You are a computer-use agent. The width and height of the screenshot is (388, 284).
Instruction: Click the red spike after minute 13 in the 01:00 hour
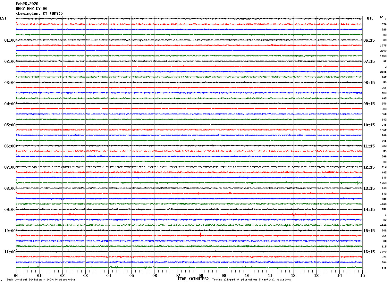click(x=322, y=44)
